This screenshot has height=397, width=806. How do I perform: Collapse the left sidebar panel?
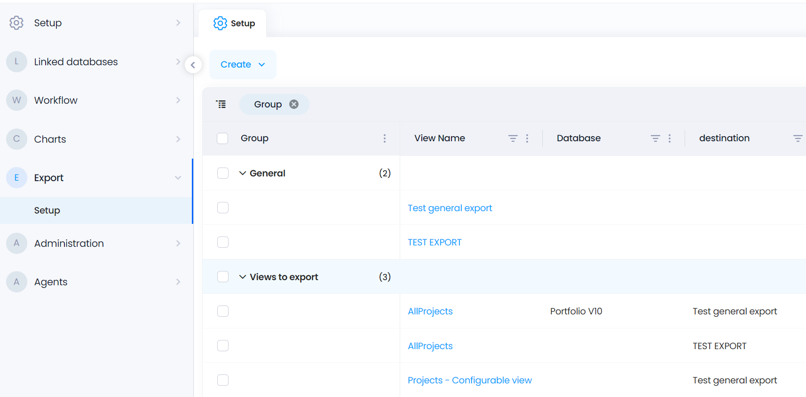[193, 65]
